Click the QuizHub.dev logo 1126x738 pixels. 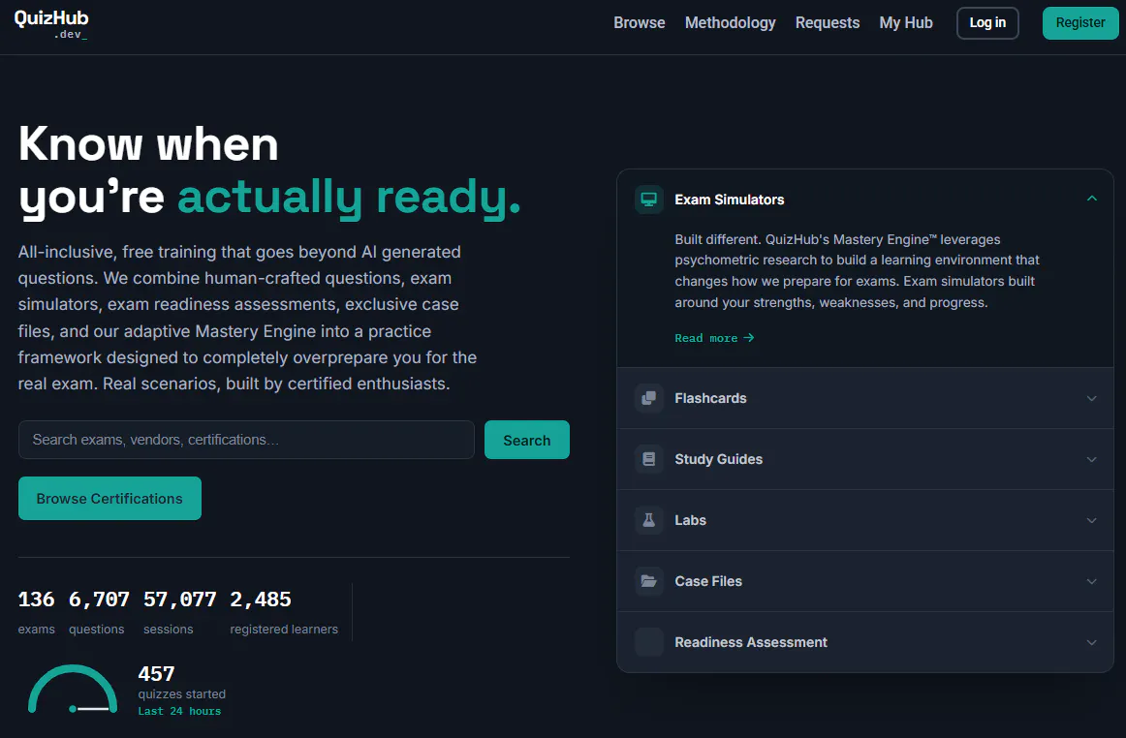tap(51, 23)
